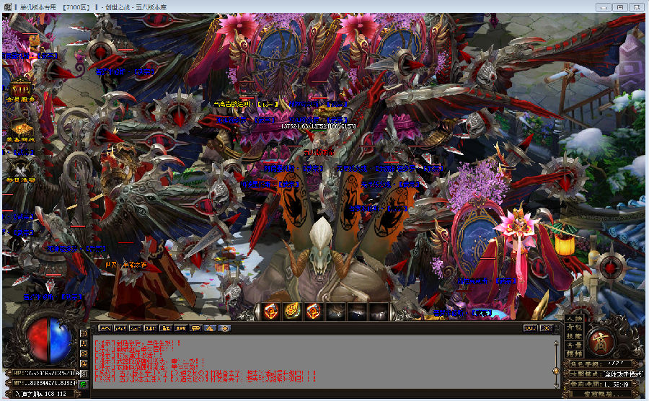Click the first chat channel toolbar button
The height and width of the screenshot is (401, 649).
[105, 328]
